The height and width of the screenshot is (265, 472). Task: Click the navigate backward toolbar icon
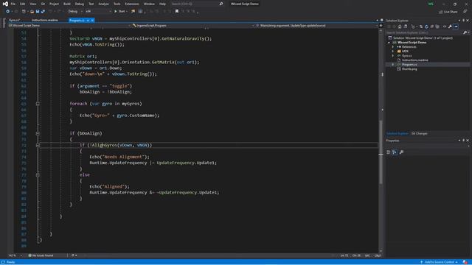pyautogui.click(x=7, y=12)
